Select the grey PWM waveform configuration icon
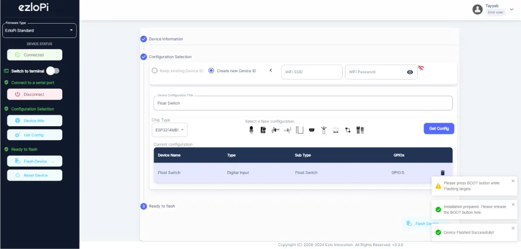The height and width of the screenshot is (249, 521). (x=287, y=130)
